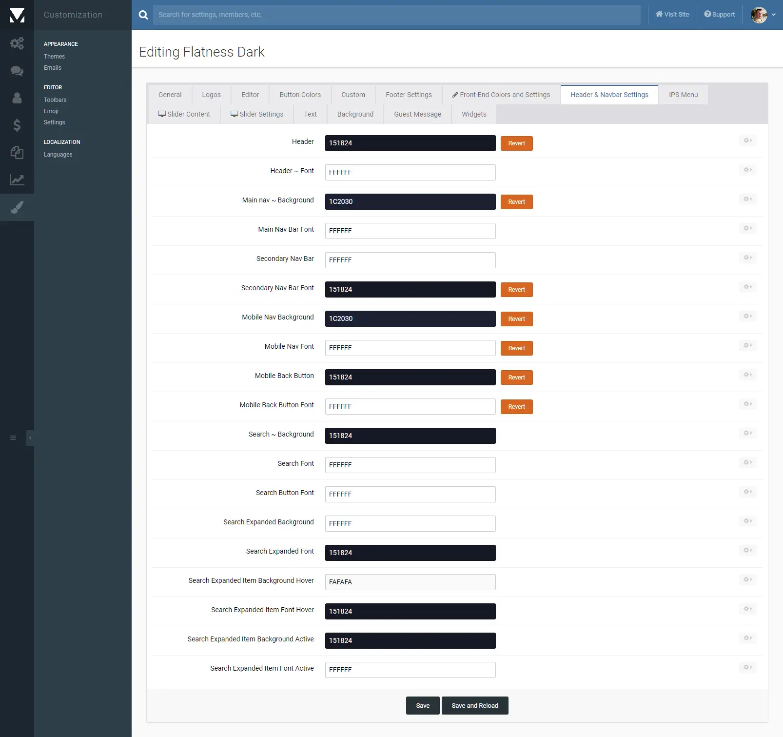Open the Members person sidebar icon
783x737 pixels.
coord(17,98)
